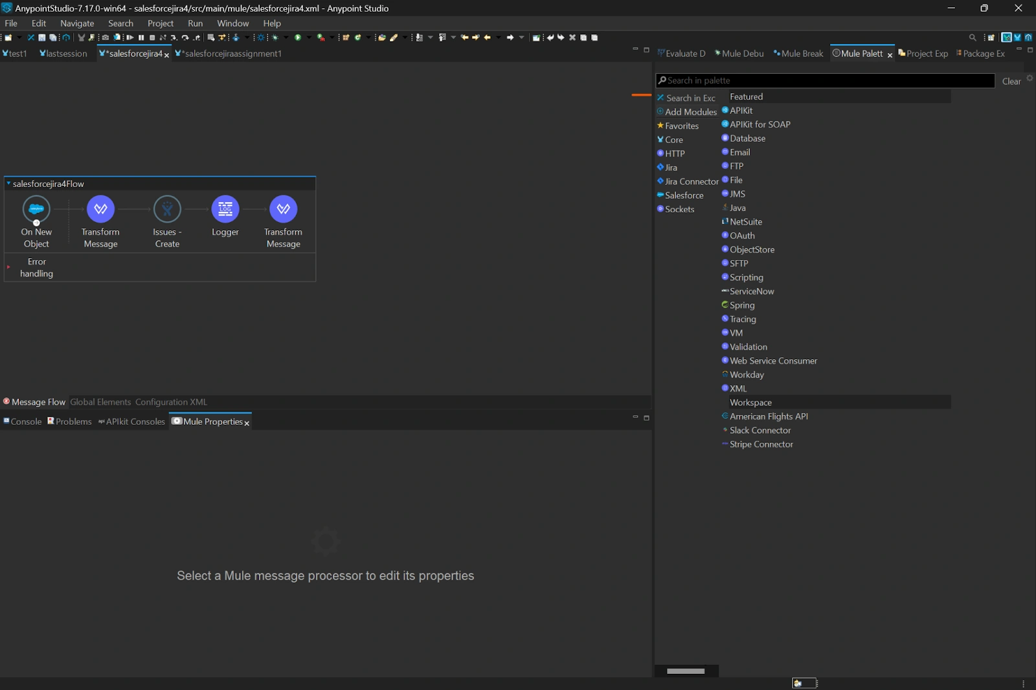This screenshot has width=1036, height=690.
Task: Select the Issues - Create Jira node
Action: coord(167,210)
